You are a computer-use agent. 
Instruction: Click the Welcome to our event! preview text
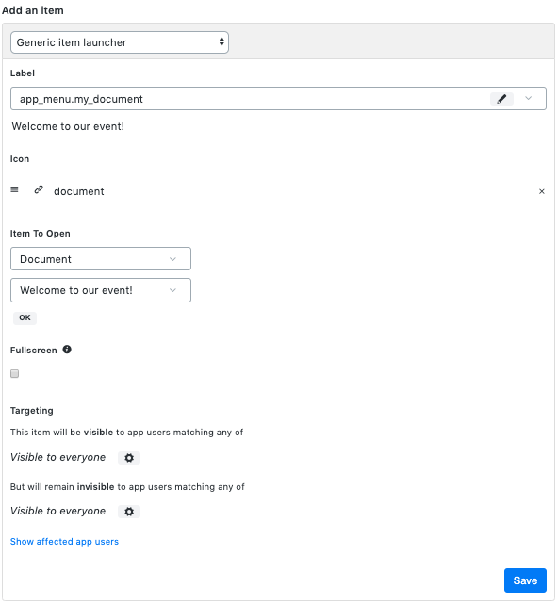(x=68, y=126)
